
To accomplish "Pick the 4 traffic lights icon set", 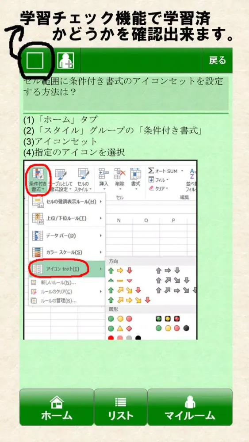I will (172, 328).
